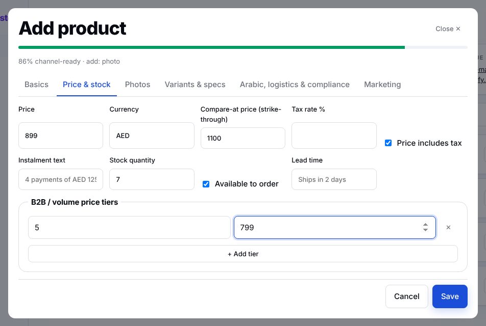Focus the Price field showing 899
Viewport: 486px width, 326px height.
click(x=61, y=135)
